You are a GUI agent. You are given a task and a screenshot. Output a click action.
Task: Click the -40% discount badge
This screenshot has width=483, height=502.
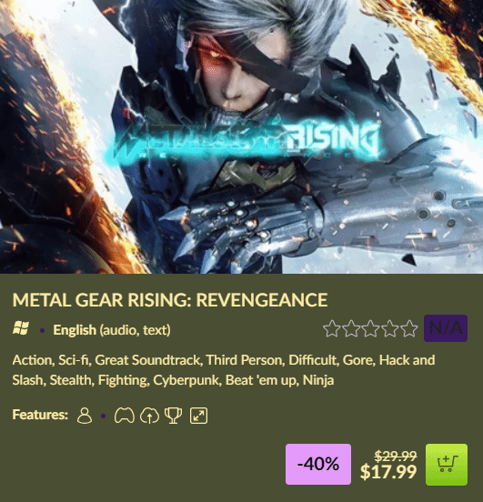(318, 464)
